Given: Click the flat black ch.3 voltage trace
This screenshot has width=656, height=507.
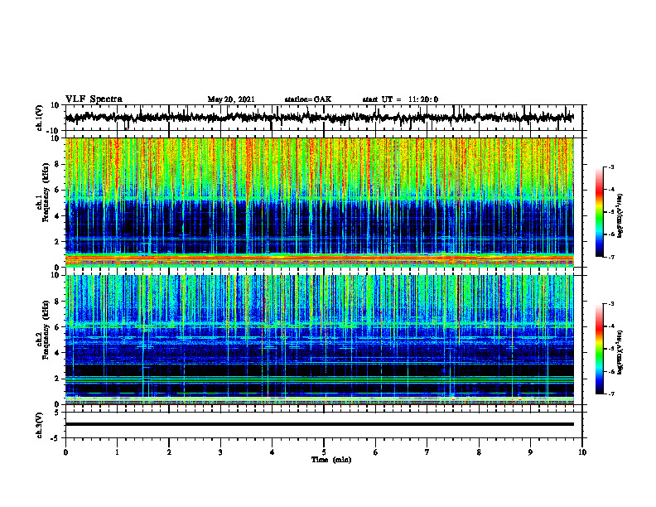Looking at the screenshot, I should (320, 424).
